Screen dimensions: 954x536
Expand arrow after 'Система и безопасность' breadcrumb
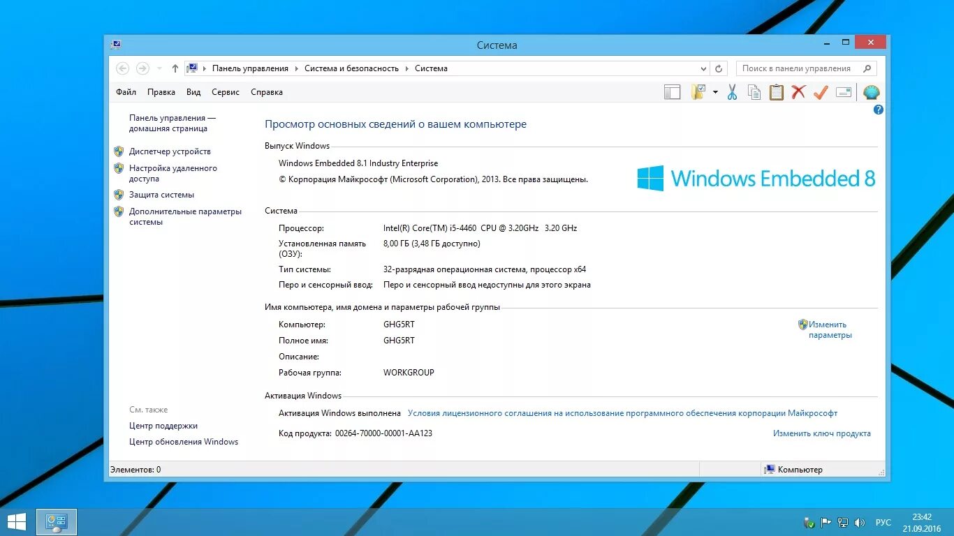tap(407, 68)
